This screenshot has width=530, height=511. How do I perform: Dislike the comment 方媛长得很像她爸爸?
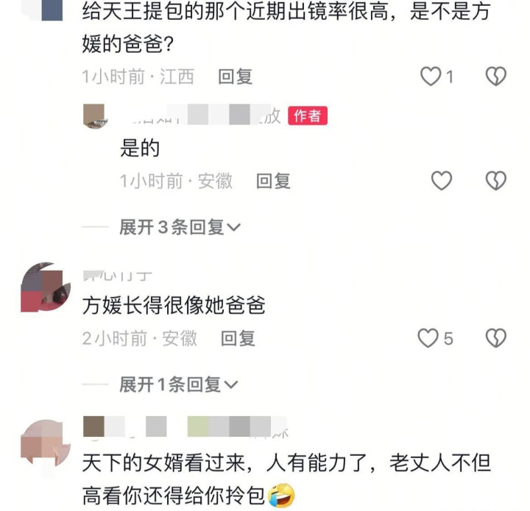pos(496,338)
